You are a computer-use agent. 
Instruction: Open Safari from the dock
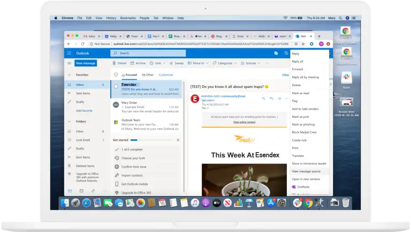(x=86, y=203)
